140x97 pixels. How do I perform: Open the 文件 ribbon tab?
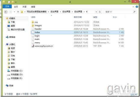coord(7,7)
